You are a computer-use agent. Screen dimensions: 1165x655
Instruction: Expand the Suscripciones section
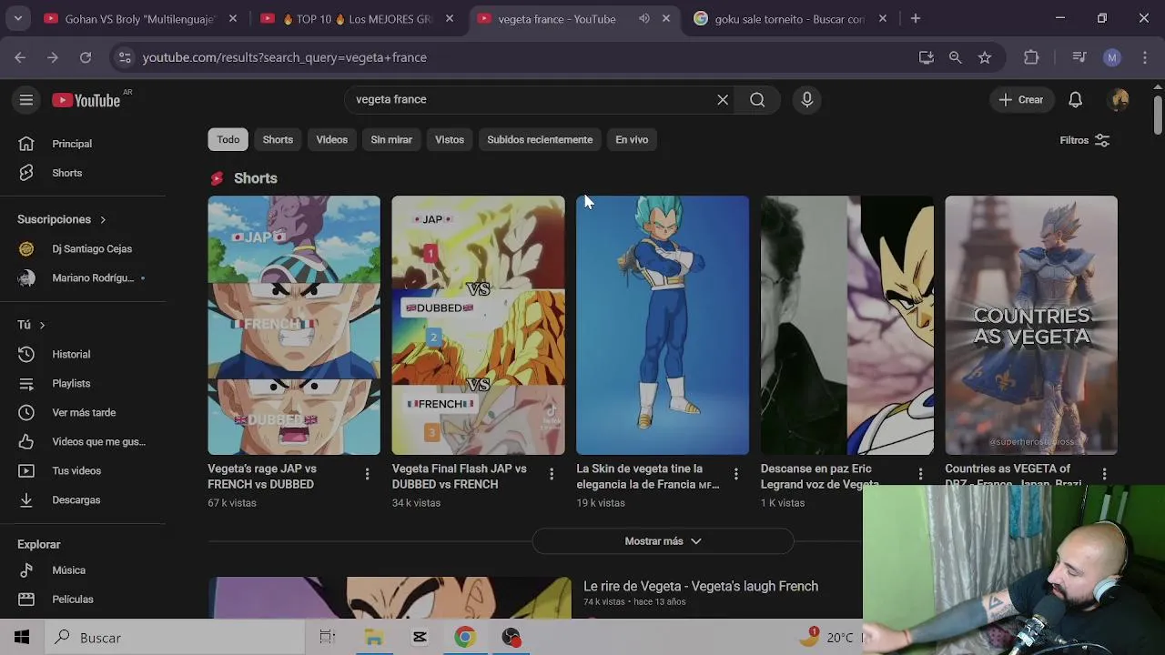[62, 219]
